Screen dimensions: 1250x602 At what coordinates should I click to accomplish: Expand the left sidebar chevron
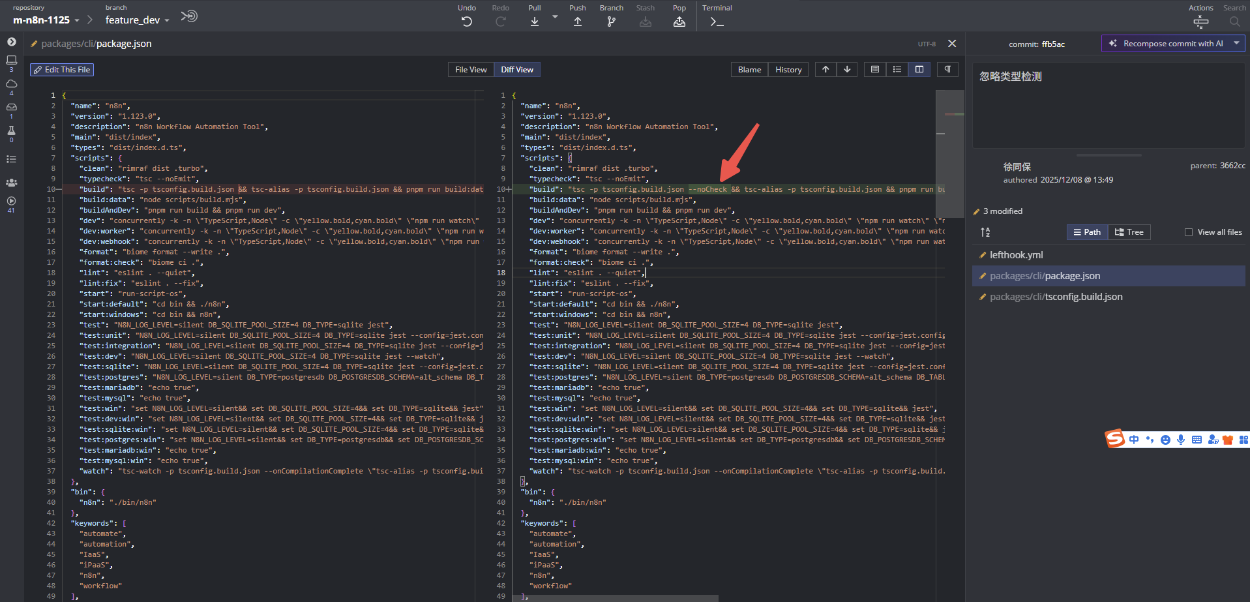(x=11, y=41)
